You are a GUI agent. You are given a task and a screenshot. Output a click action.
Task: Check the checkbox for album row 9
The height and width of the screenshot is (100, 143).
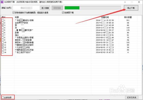click(3, 40)
